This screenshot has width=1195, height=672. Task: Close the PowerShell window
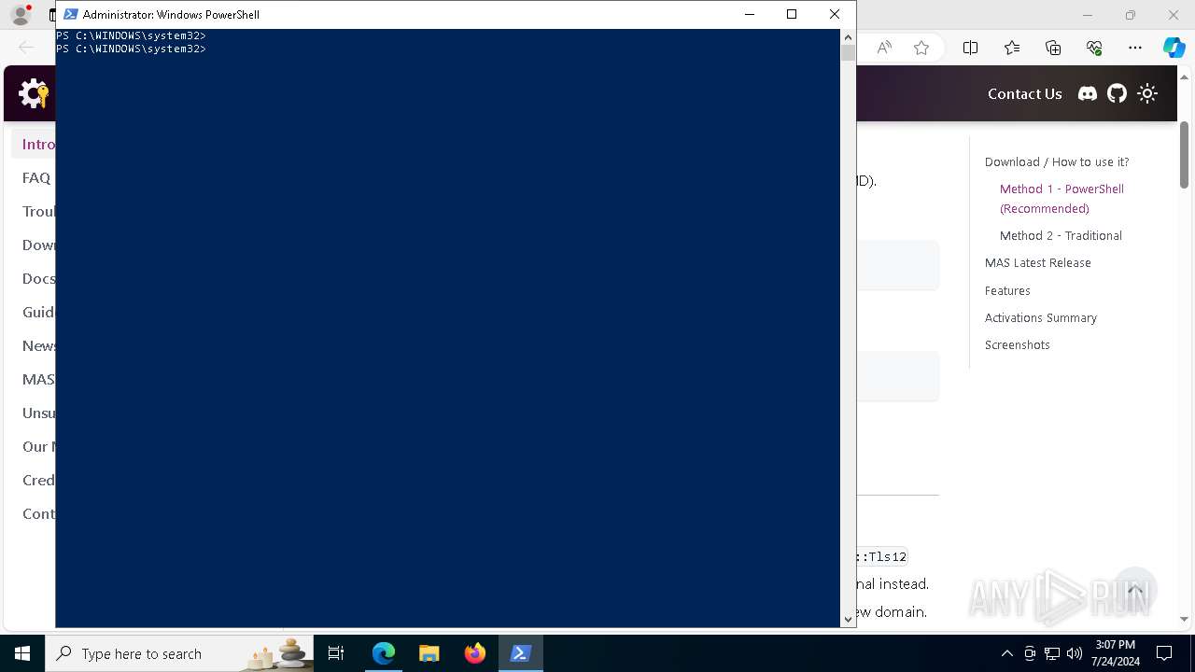pyautogui.click(x=835, y=14)
